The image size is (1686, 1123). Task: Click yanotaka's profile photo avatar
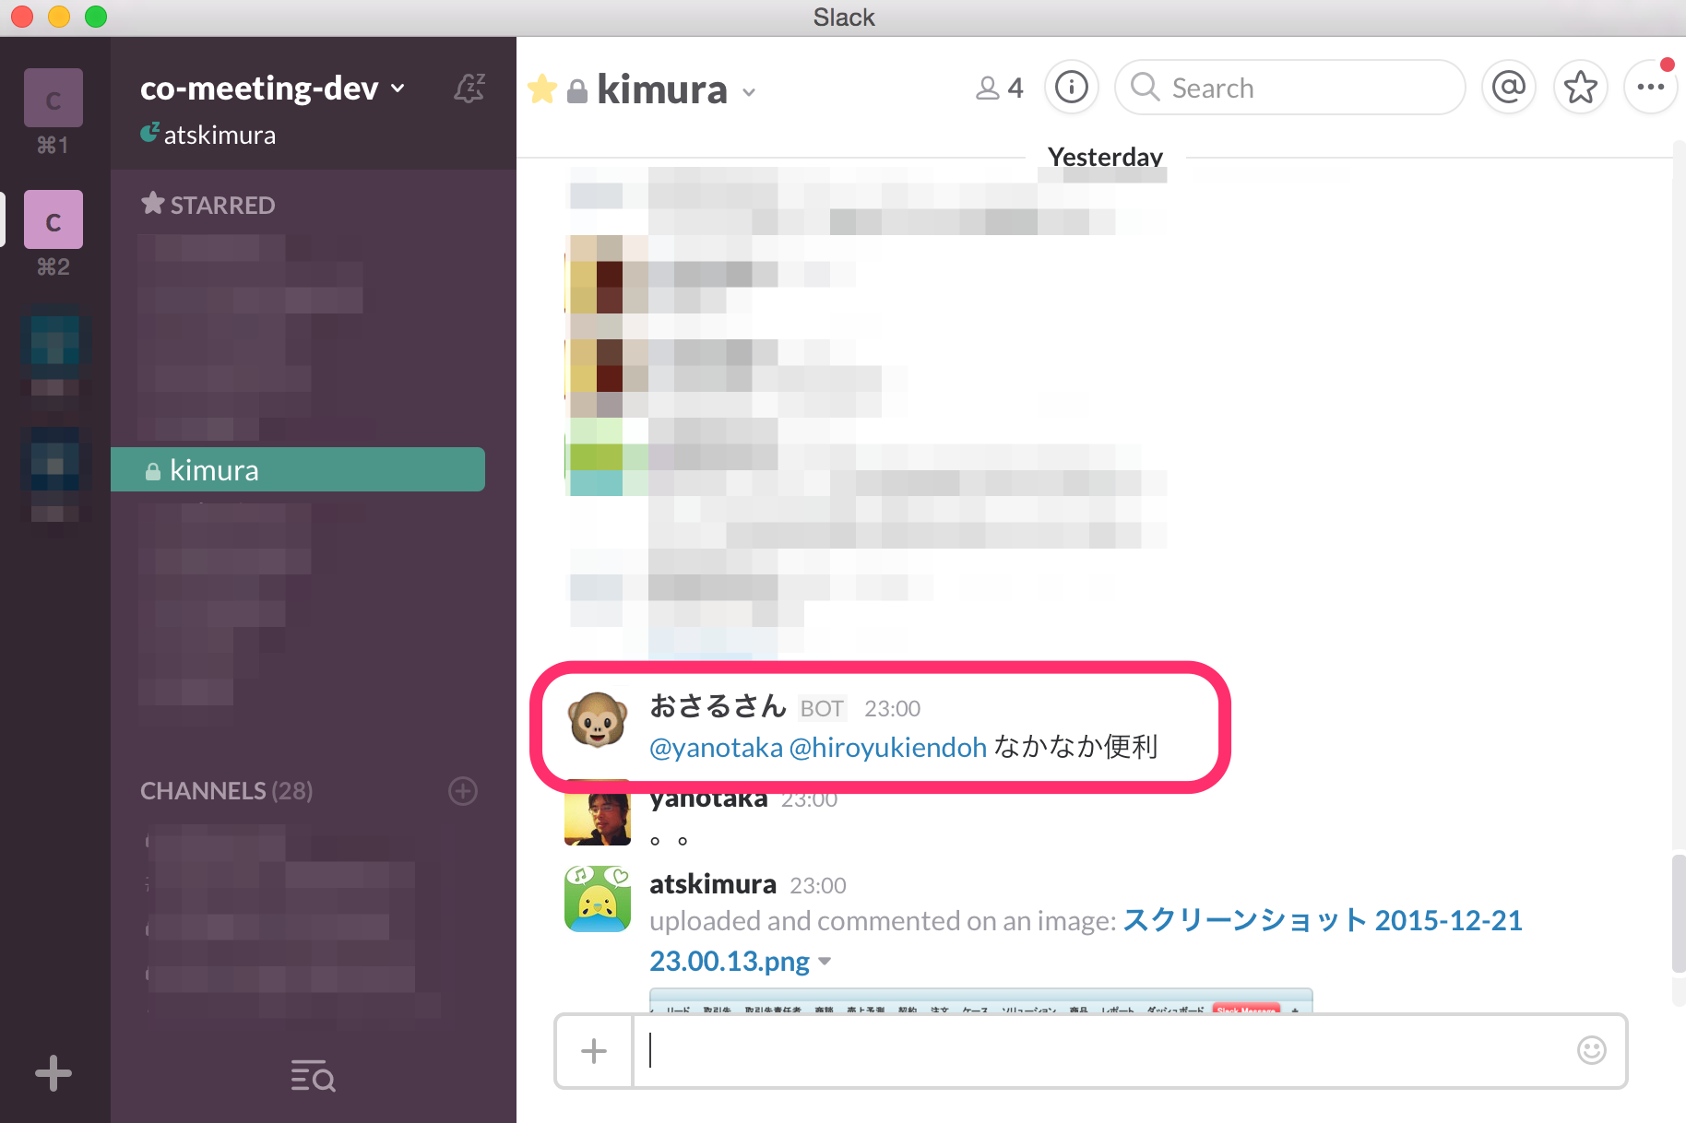598,813
